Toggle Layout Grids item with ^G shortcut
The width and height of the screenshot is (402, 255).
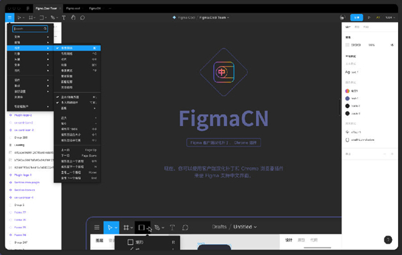pyautogui.click(x=77, y=54)
